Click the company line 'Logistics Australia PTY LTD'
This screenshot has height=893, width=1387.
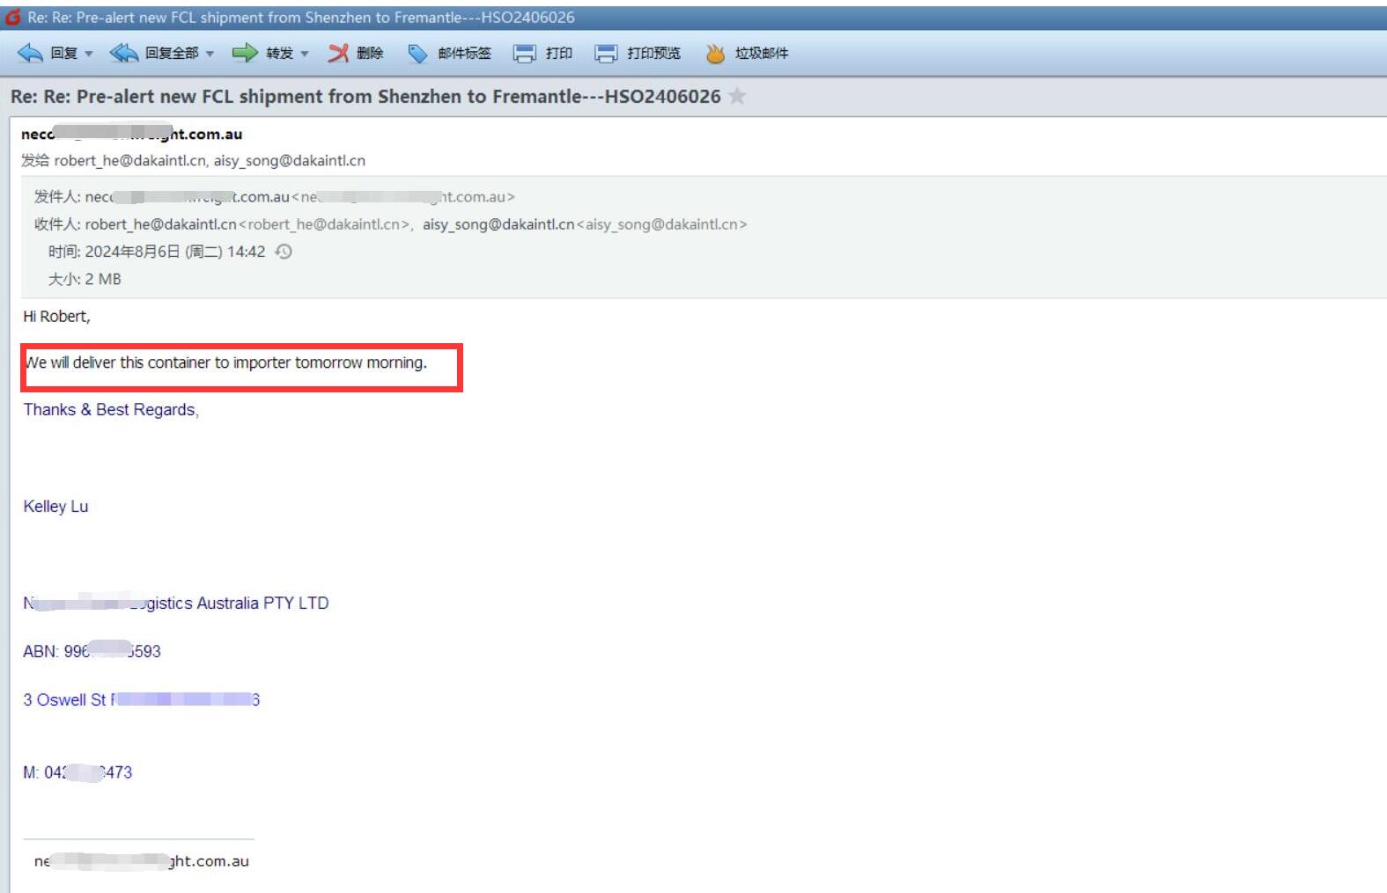click(x=176, y=604)
